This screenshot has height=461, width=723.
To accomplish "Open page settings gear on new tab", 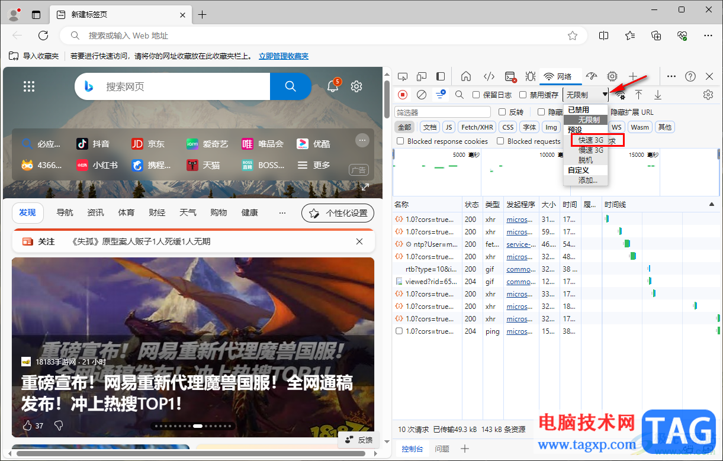I will click(x=356, y=86).
